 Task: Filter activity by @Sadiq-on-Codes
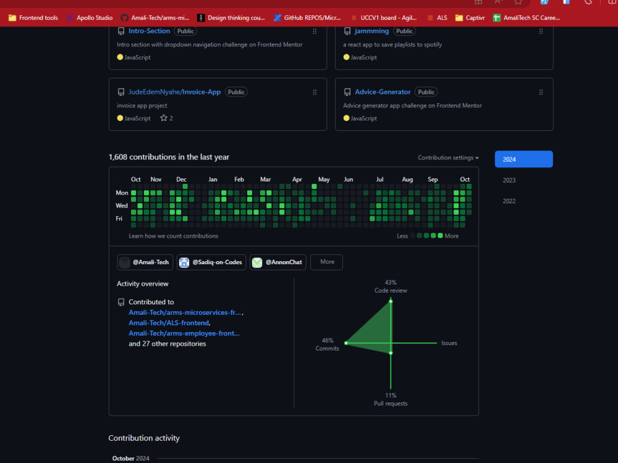coord(211,262)
